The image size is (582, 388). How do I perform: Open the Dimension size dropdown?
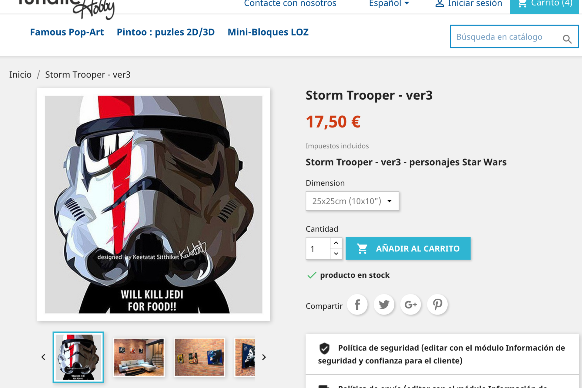[x=352, y=201]
